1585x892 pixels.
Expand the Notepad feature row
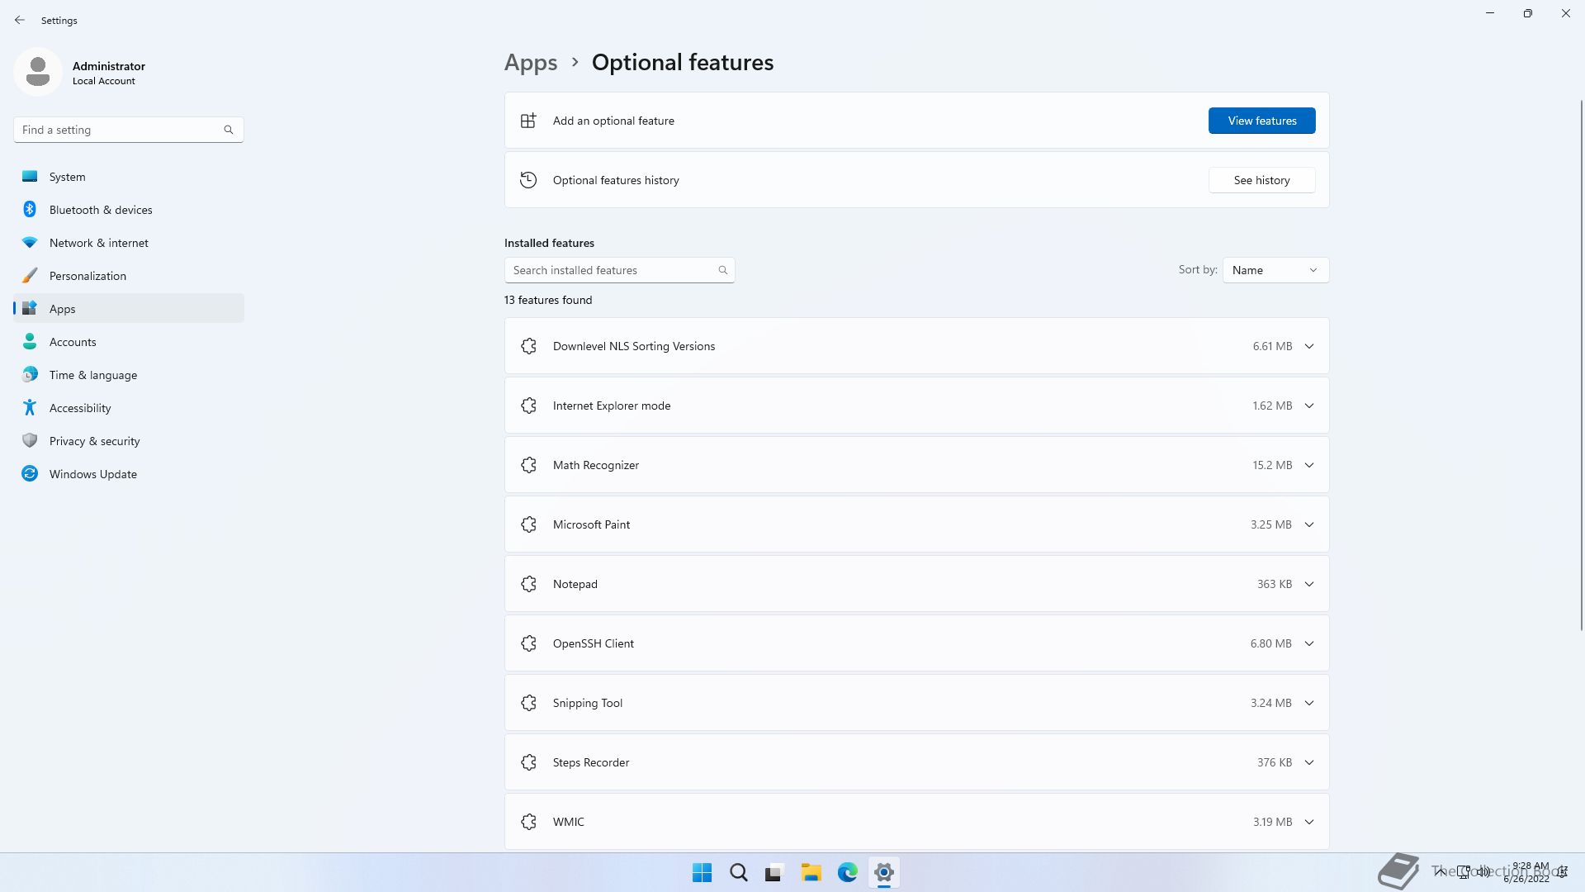point(1309,584)
